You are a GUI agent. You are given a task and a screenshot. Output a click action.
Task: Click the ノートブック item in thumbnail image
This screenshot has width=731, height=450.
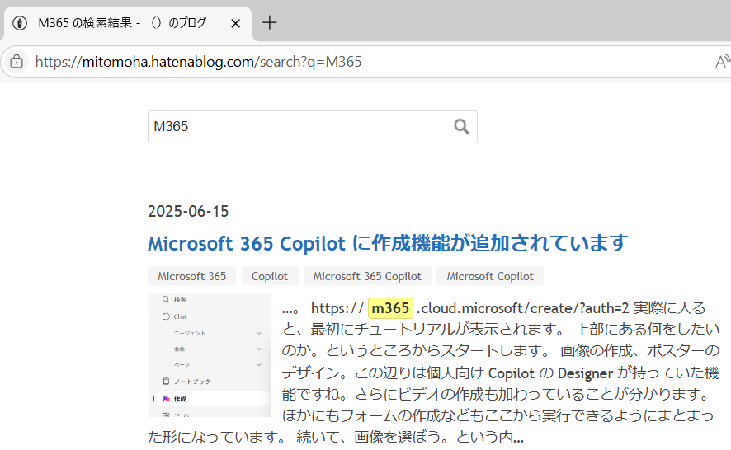[186, 382]
